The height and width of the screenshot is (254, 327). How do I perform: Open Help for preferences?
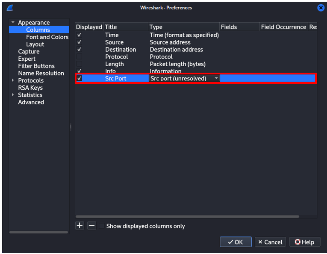[x=305, y=242]
